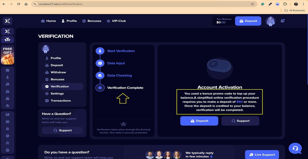Go to Withdraw in profile menu
This screenshot has height=159, width=308.
coord(58,72)
